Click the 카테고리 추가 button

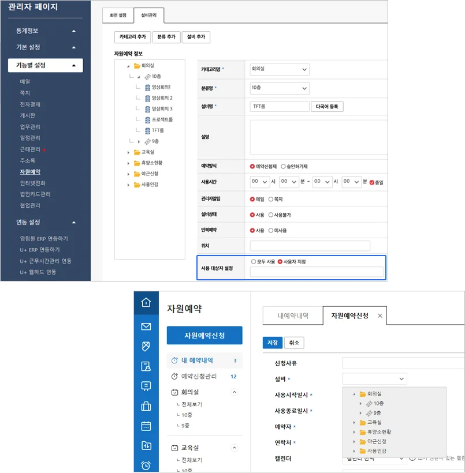132,37
